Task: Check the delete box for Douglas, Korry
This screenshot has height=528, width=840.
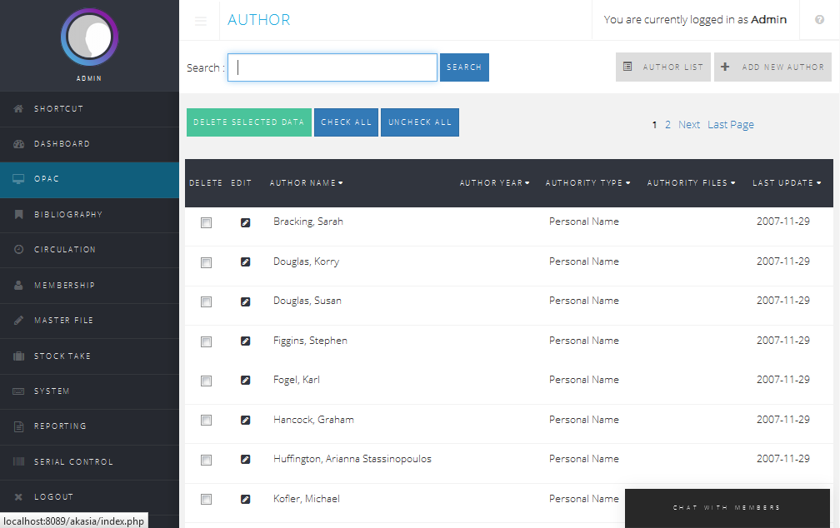Action: [x=206, y=262]
